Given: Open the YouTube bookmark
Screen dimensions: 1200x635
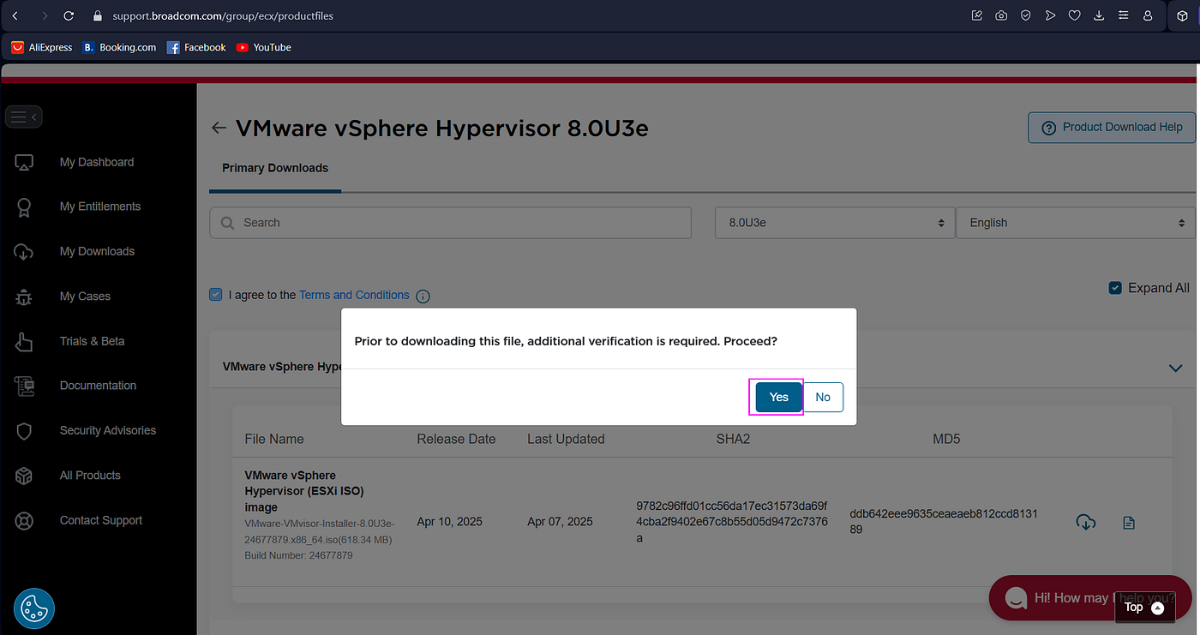Looking at the screenshot, I should (x=264, y=48).
